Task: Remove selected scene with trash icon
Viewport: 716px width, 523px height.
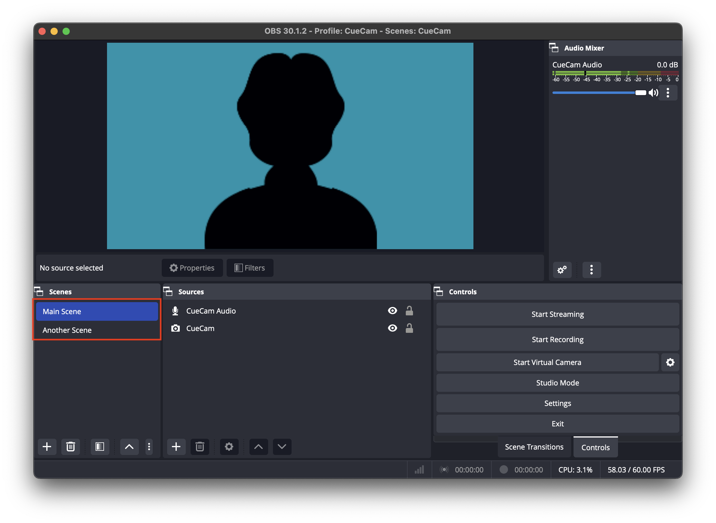Action: [71, 447]
